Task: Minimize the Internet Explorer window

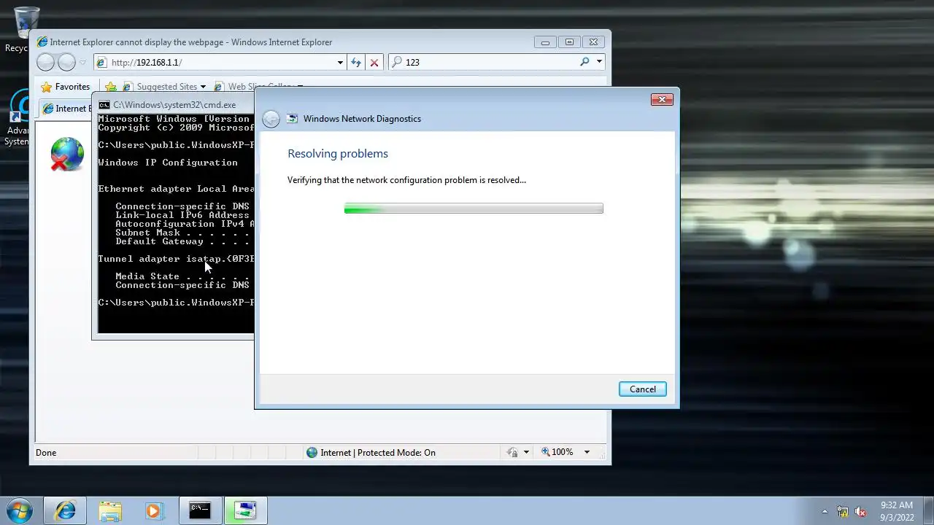Action: click(x=545, y=42)
